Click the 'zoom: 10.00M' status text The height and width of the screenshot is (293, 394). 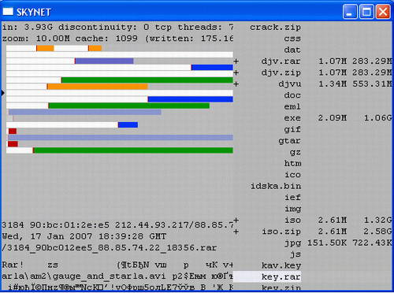(x=35, y=39)
